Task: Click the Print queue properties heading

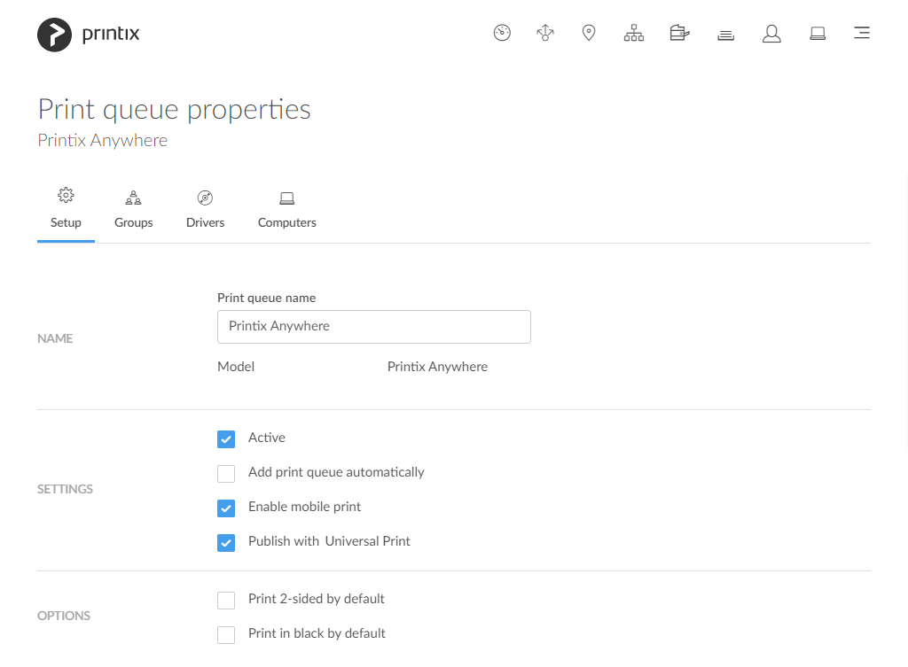Action: [175, 109]
